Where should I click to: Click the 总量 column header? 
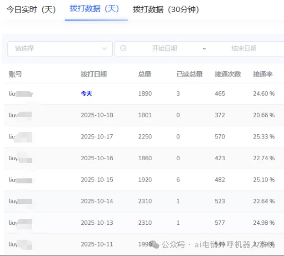click(x=144, y=74)
